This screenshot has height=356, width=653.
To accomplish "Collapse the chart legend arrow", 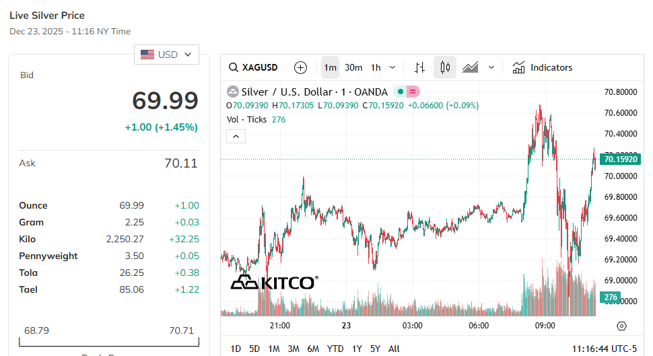I will tap(236, 137).
